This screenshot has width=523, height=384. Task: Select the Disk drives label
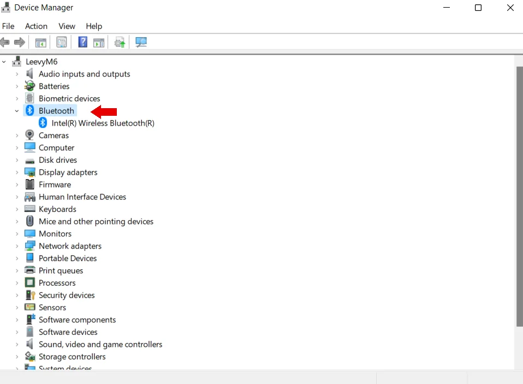[x=58, y=160]
